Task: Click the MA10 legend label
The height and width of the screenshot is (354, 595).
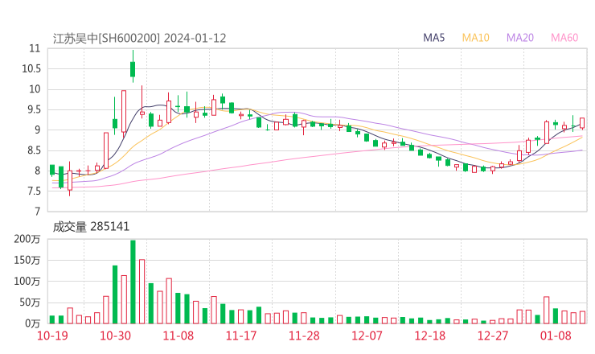Action: 475,38
